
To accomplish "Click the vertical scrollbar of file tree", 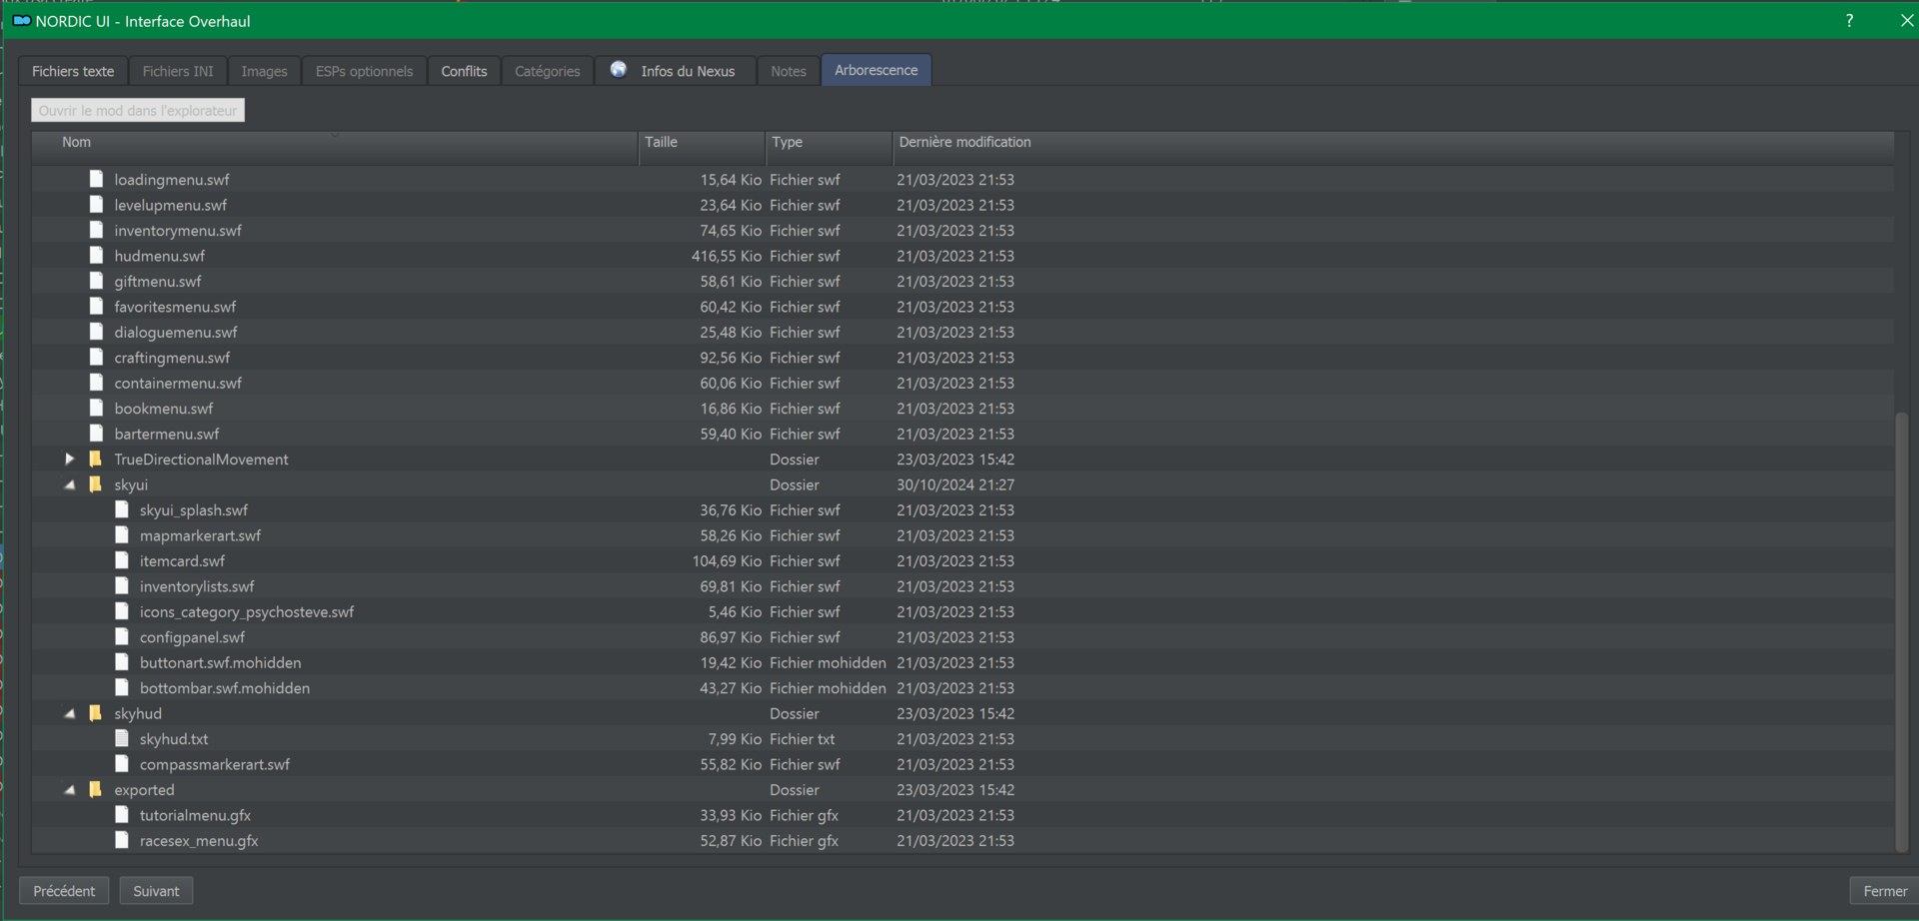I will coord(1902,629).
